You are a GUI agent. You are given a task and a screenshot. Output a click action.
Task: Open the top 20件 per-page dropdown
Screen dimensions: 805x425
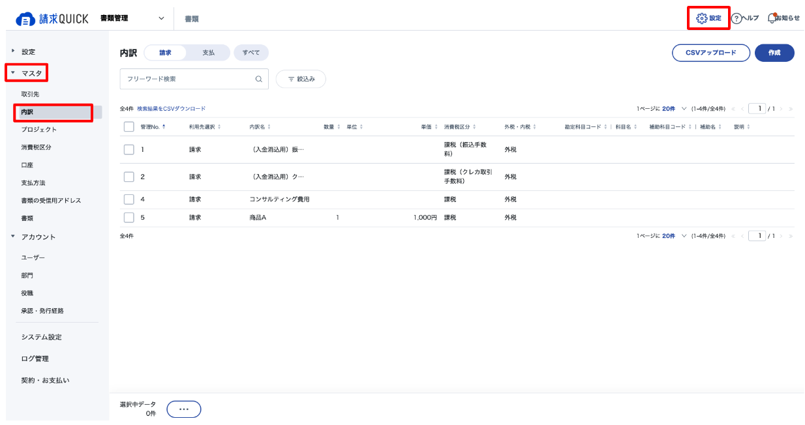675,109
